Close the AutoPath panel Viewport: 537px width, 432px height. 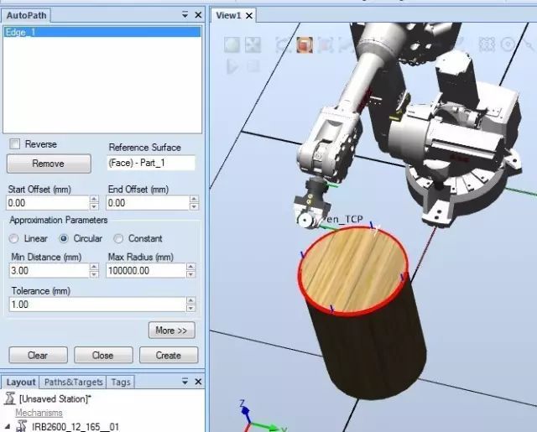198,15
